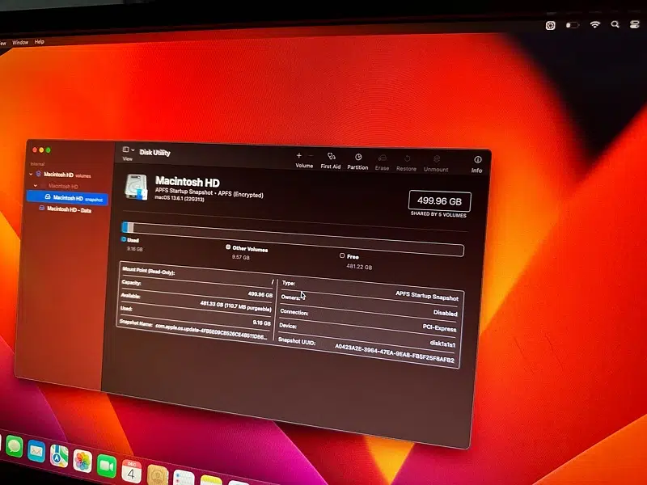This screenshot has height=485, width=647.
Task: Collapse the Macintosh HD volumes group
Action: [x=31, y=174]
